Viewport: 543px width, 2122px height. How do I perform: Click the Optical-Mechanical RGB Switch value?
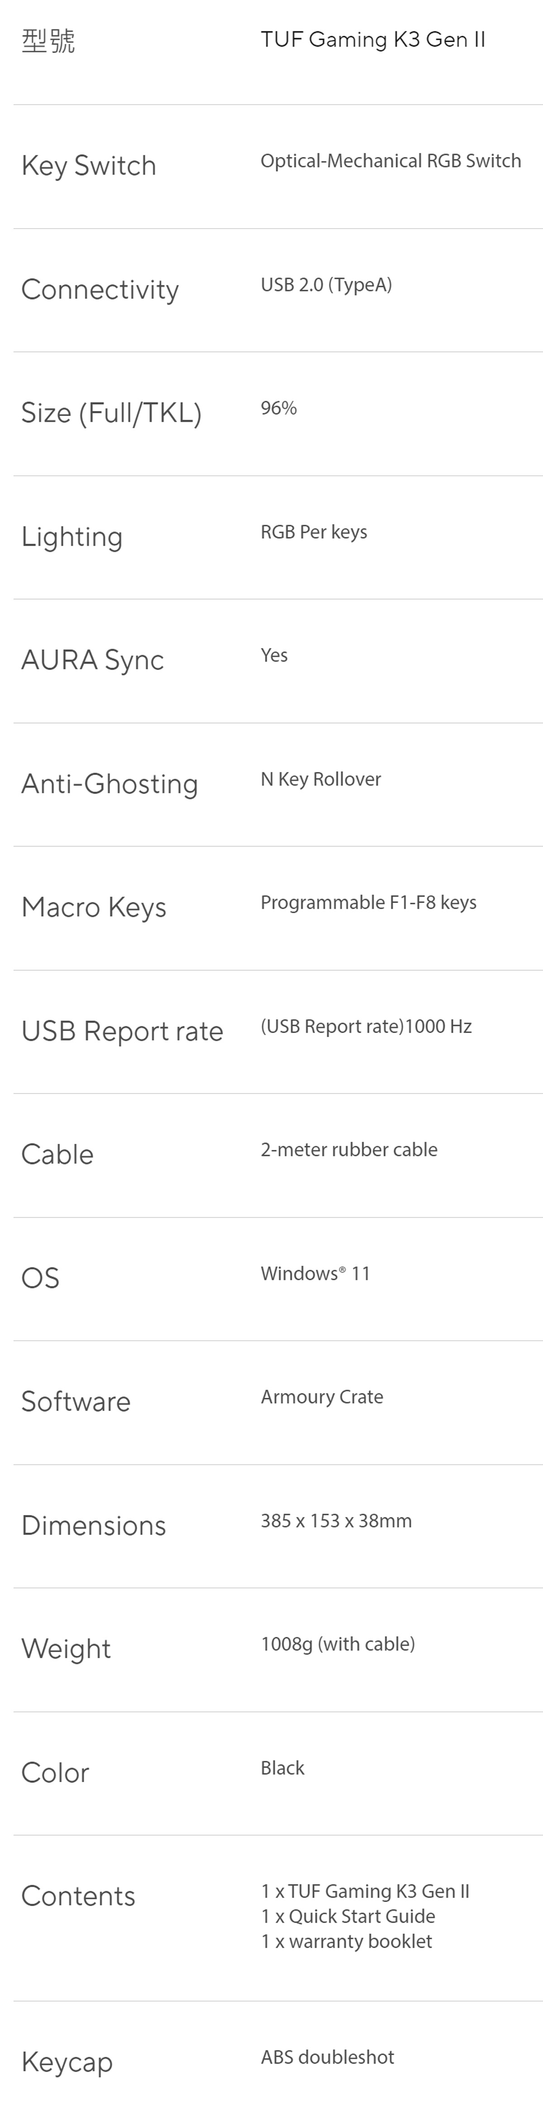pos(391,161)
